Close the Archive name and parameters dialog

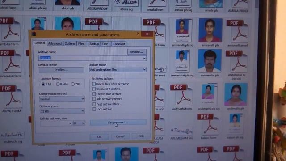click(x=147, y=34)
